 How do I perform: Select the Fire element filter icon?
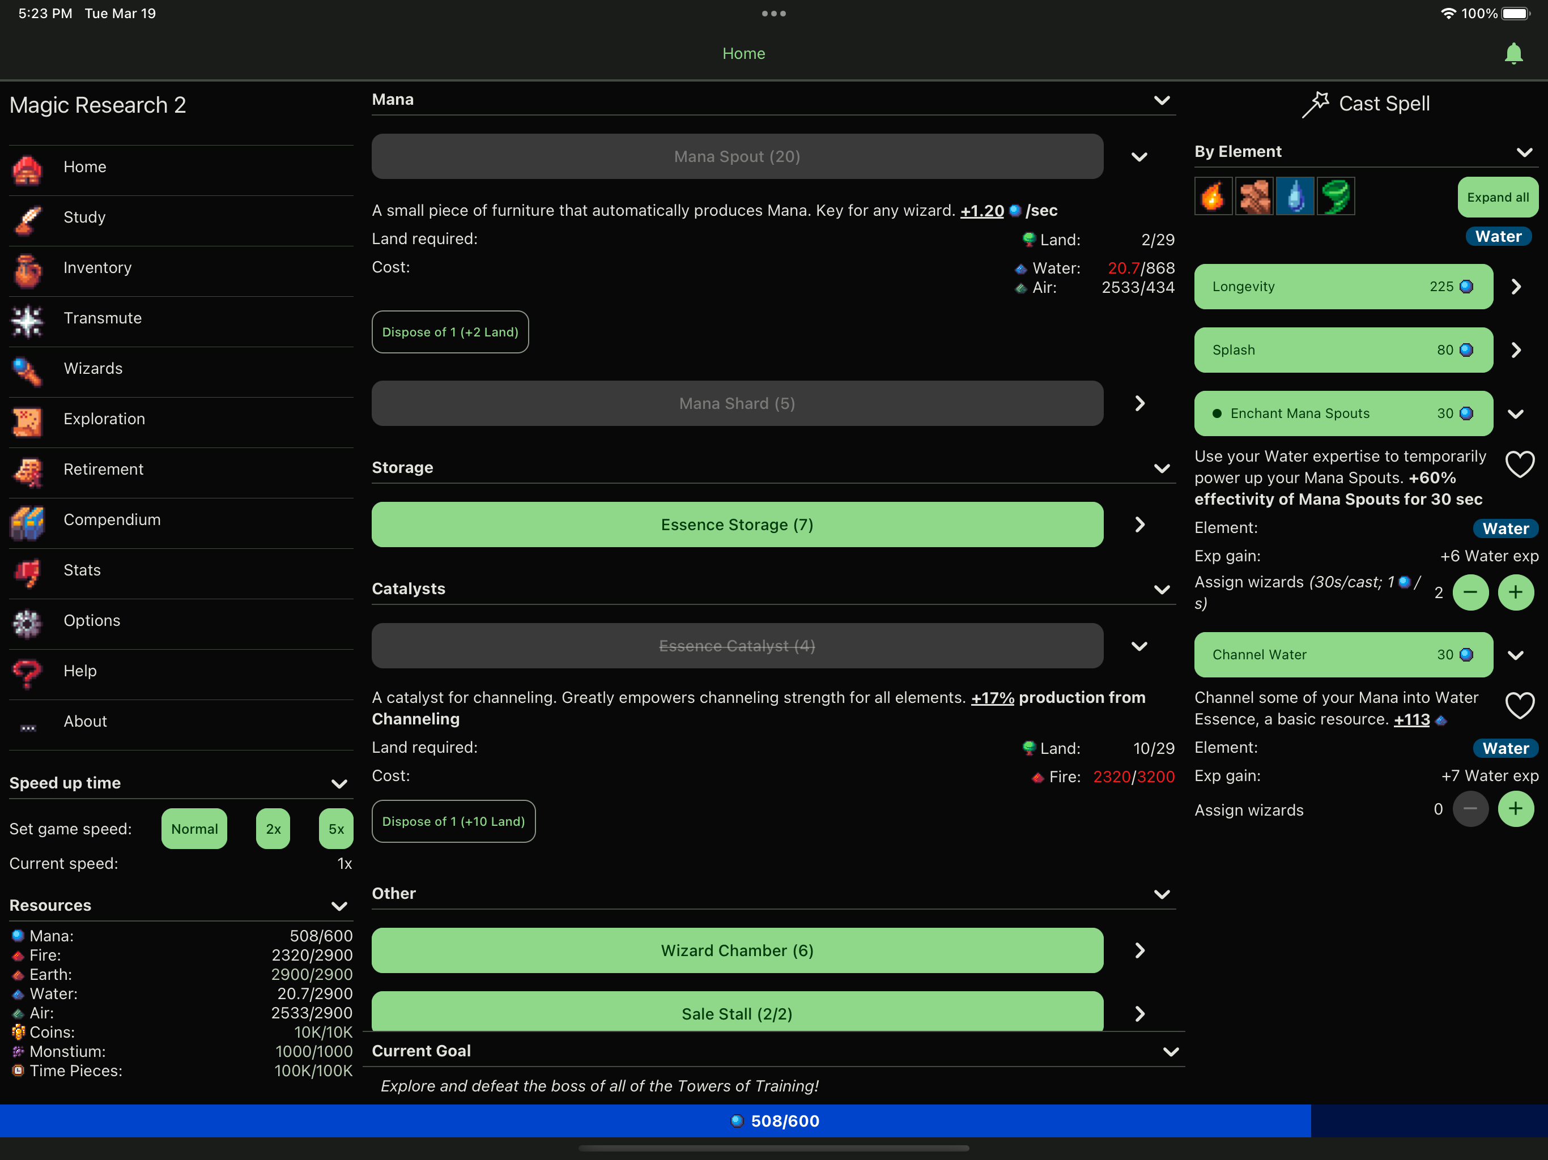tap(1214, 197)
